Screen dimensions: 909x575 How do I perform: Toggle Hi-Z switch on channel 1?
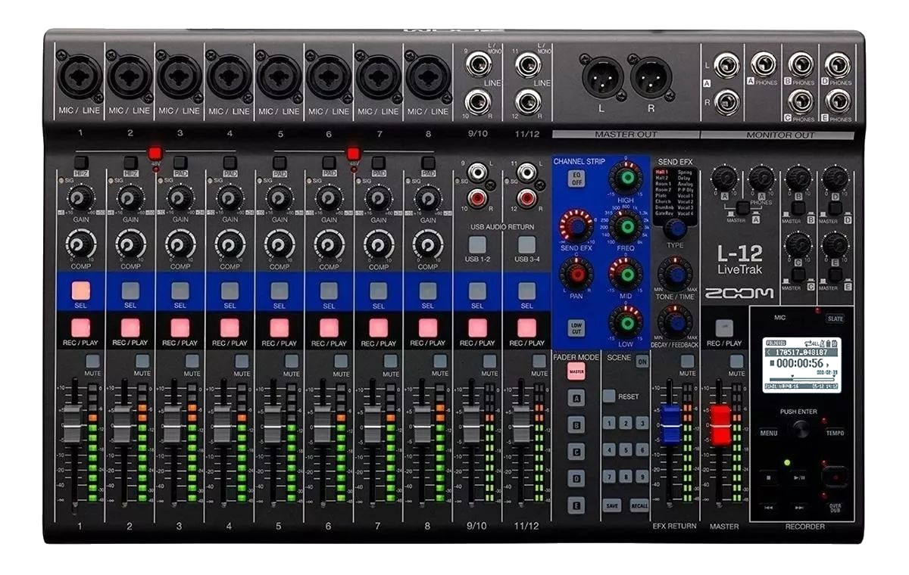click(80, 162)
